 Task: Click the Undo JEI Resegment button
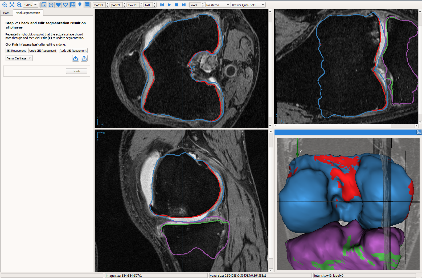(43, 51)
